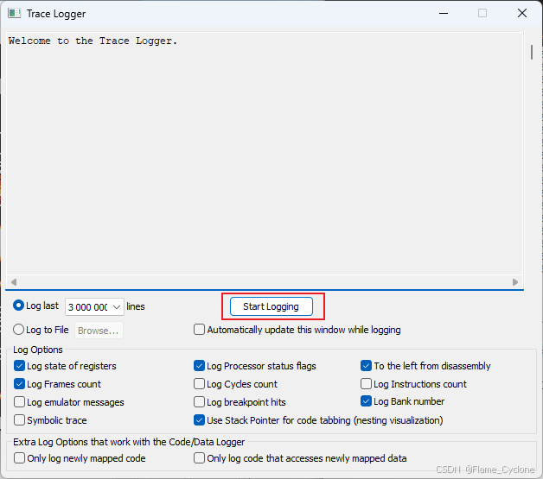Image resolution: width=543 pixels, height=479 pixels.
Task: Click the Trace Logger title bar icon
Action: (15, 14)
